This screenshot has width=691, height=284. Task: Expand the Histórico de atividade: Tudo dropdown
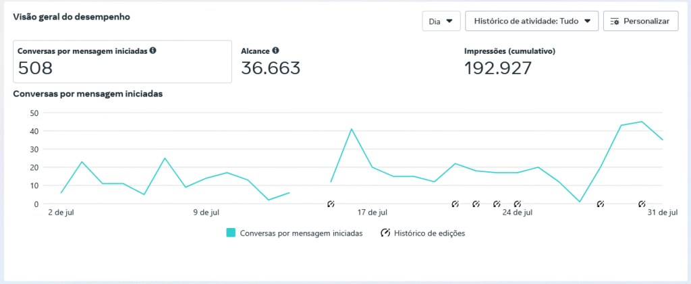pyautogui.click(x=532, y=22)
